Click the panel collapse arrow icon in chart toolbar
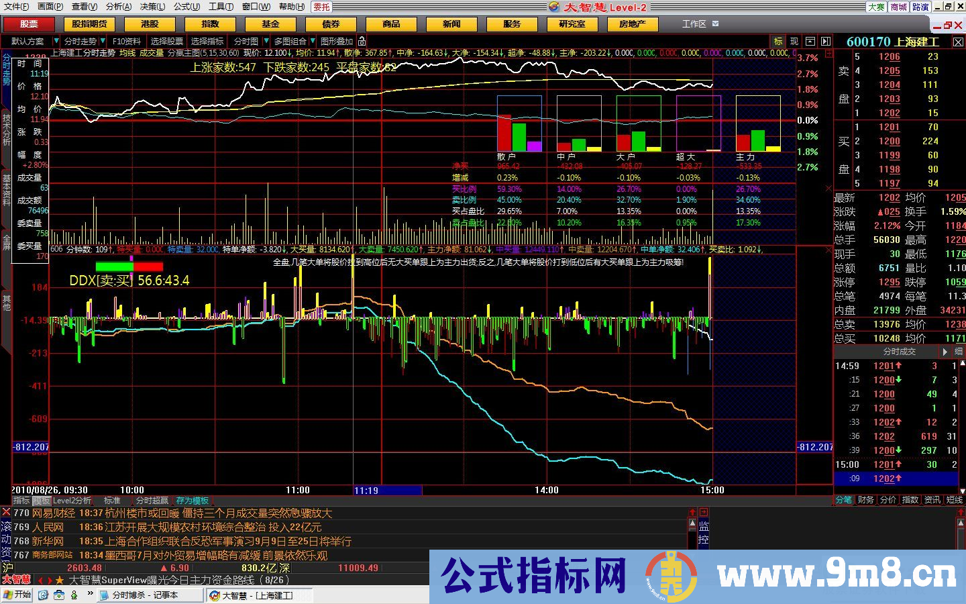966x604 pixels. (826, 42)
